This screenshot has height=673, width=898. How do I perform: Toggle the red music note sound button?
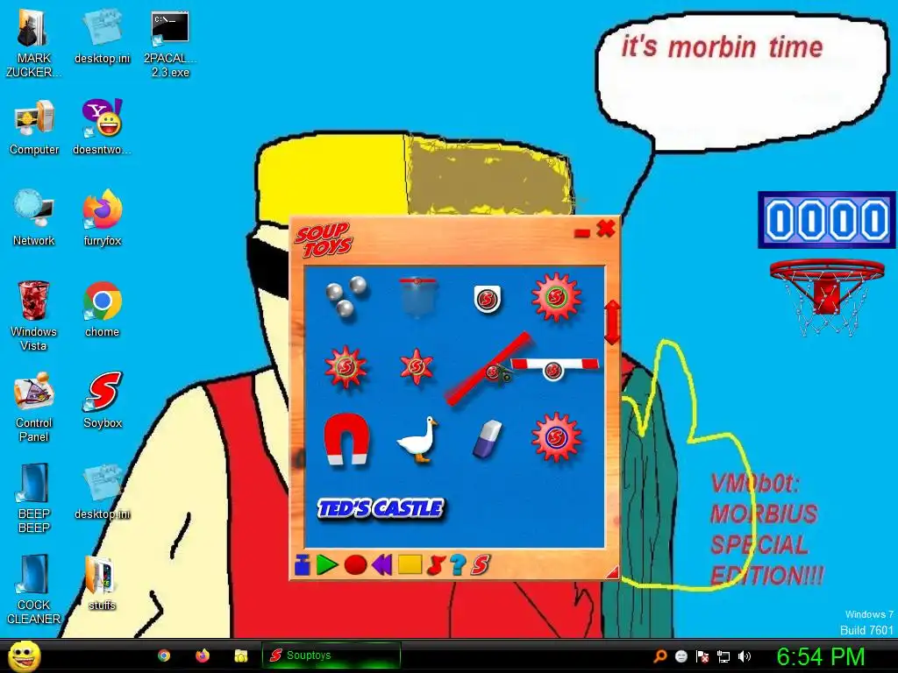pos(435,565)
